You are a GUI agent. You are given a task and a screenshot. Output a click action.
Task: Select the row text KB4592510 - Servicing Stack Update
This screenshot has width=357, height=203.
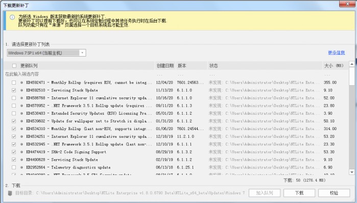62,90
